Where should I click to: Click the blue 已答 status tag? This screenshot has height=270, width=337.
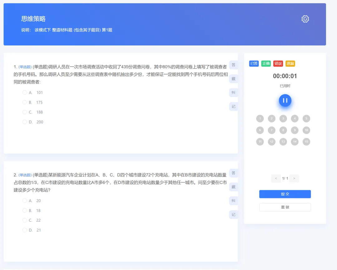[x=254, y=64]
